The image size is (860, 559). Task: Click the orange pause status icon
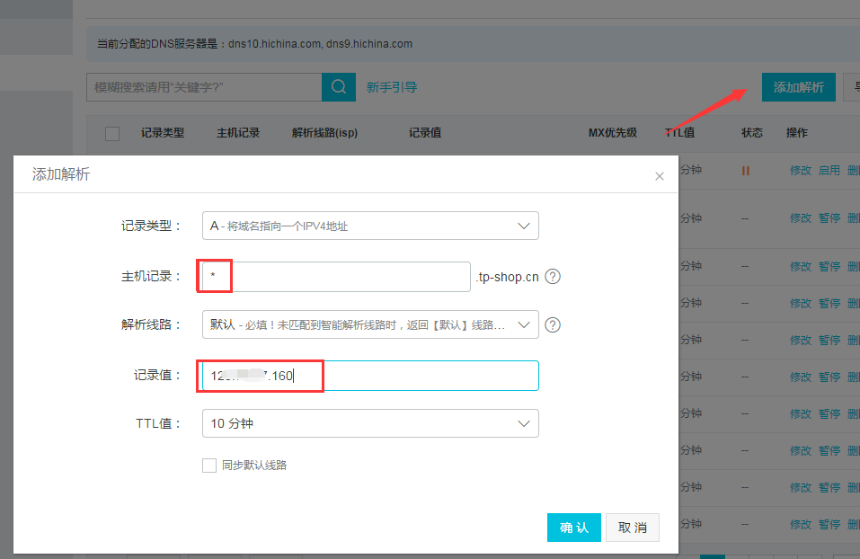[745, 170]
